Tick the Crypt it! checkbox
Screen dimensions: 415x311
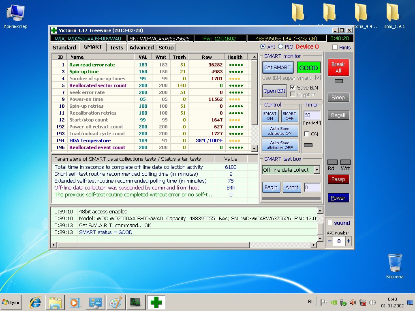(293, 94)
